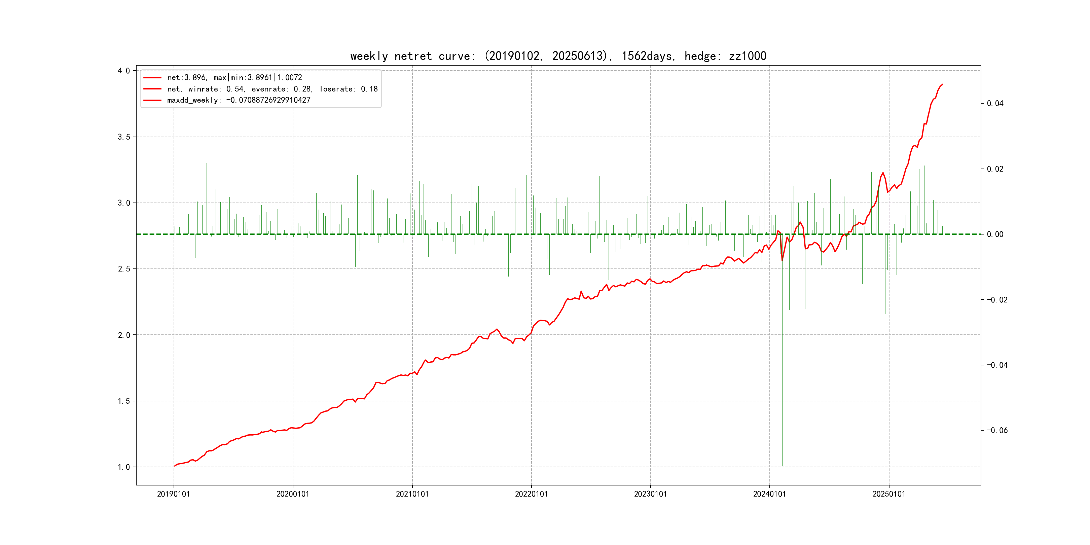Click the 20230101 x-axis label
Viewport: 1090px width, 545px height.
point(650,494)
